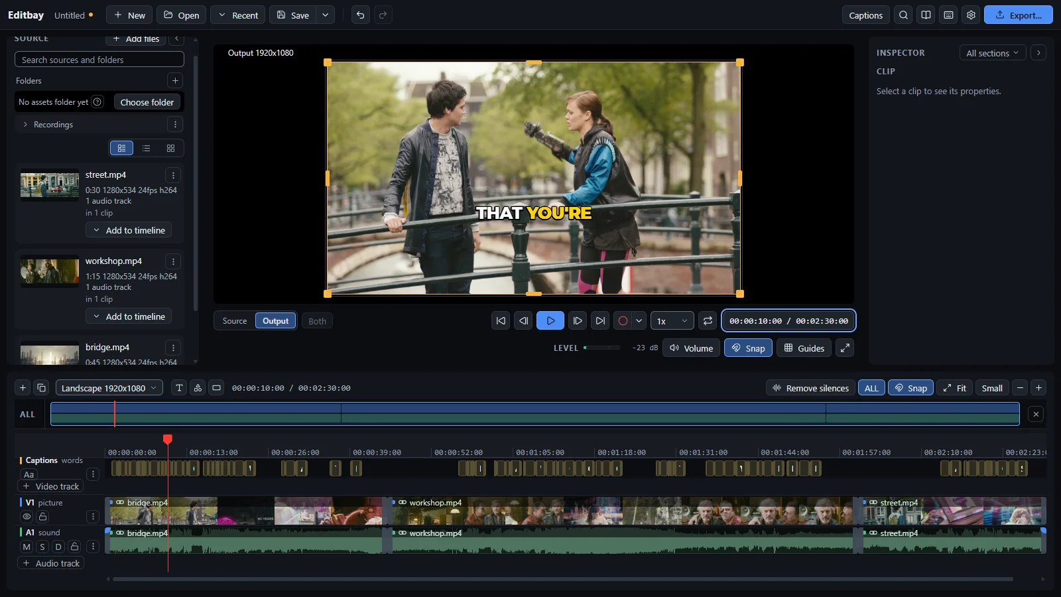The width and height of the screenshot is (1061, 597).
Task: Set the track height to Small
Action: [x=992, y=388]
